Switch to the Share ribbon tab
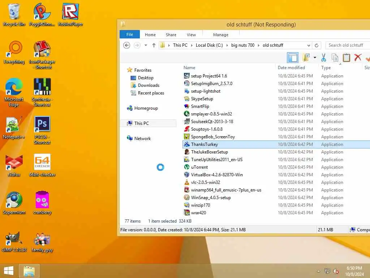Image resolution: width=370 pixels, height=278 pixels. click(171, 35)
